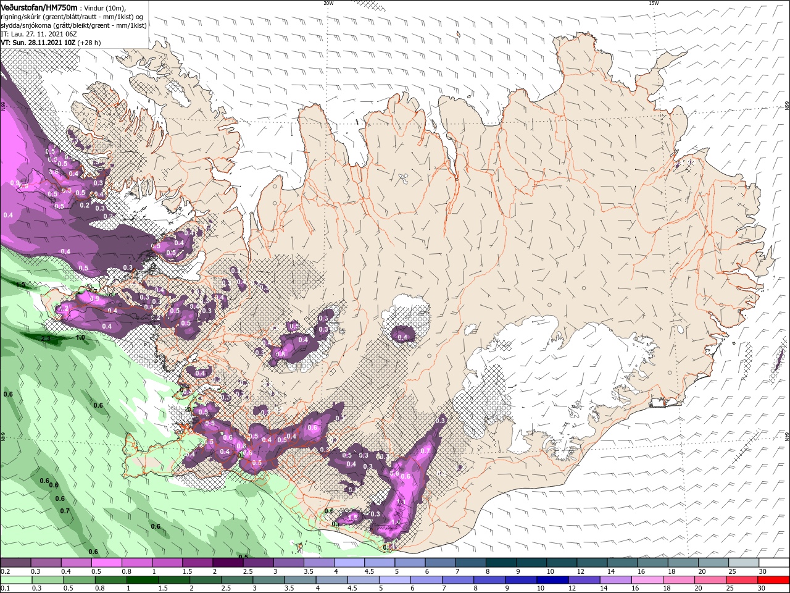Image resolution: width=790 pixels, height=593 pixels.
Task: Click the '(+28 h)' forecast offset text
Action: tap(89, 43)
